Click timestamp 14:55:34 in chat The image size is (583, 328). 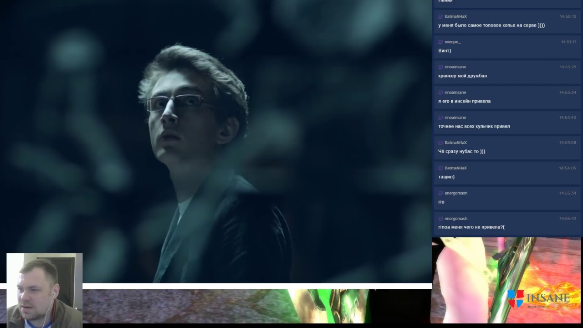568,193
